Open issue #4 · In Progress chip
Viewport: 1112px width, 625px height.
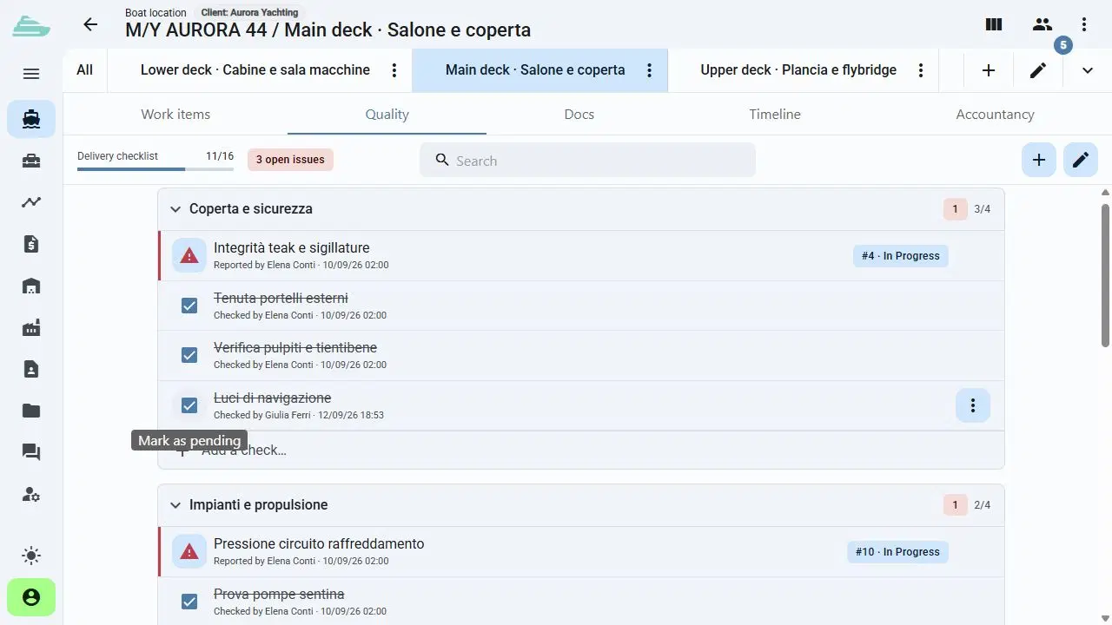[x=901, y=256]
